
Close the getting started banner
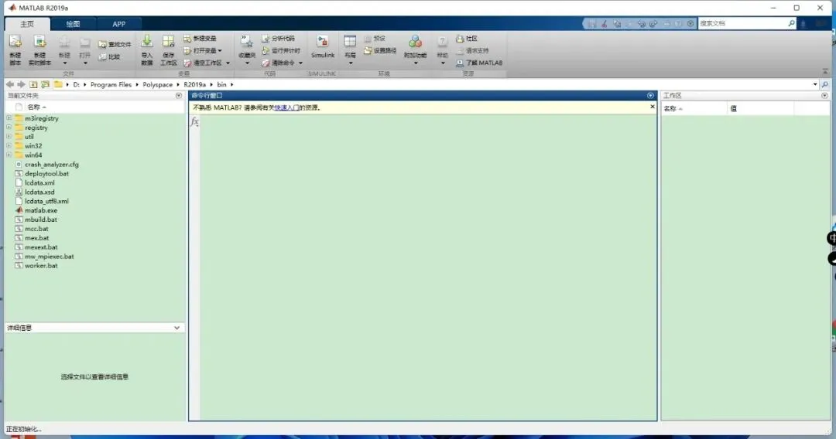point(652,107)
